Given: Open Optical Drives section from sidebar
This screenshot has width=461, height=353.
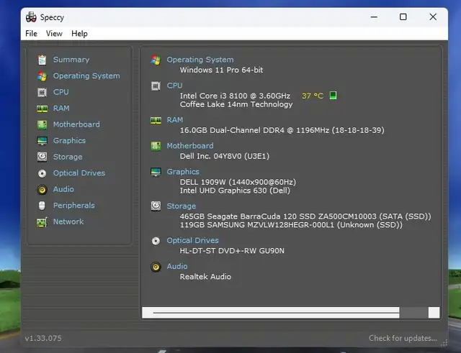Looking at the screenshot, I should click(79, 173).
